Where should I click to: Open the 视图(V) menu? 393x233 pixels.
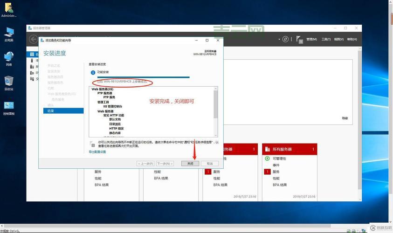tap(339, 40)
